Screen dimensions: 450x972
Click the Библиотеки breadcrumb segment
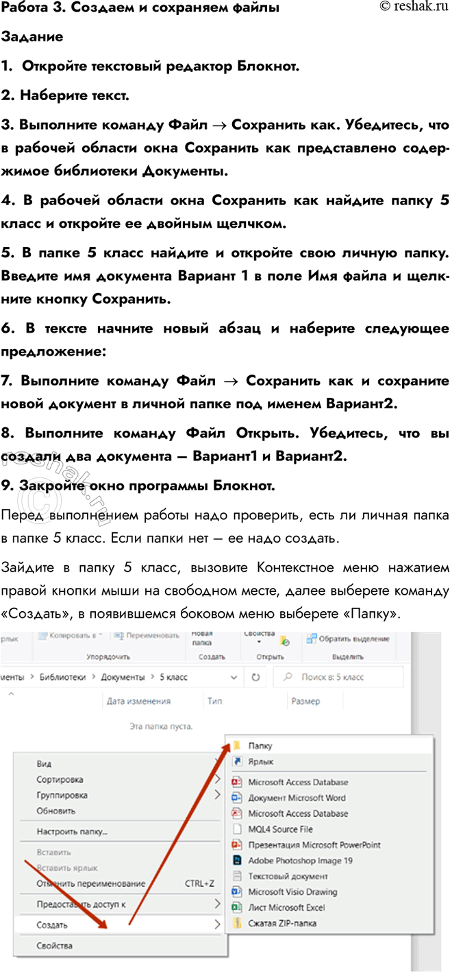63,677
